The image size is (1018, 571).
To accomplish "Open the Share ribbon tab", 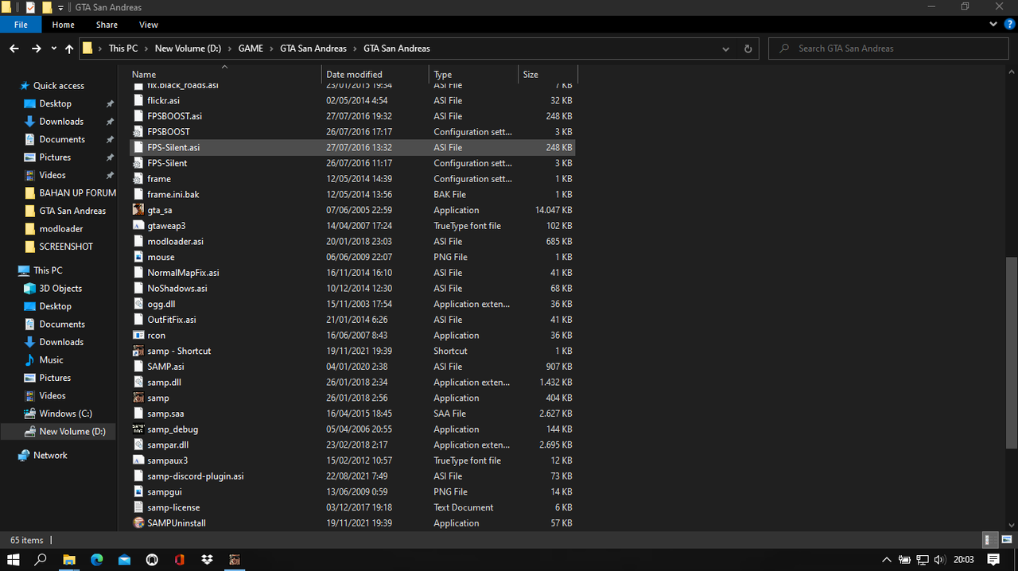I will 107,25.
